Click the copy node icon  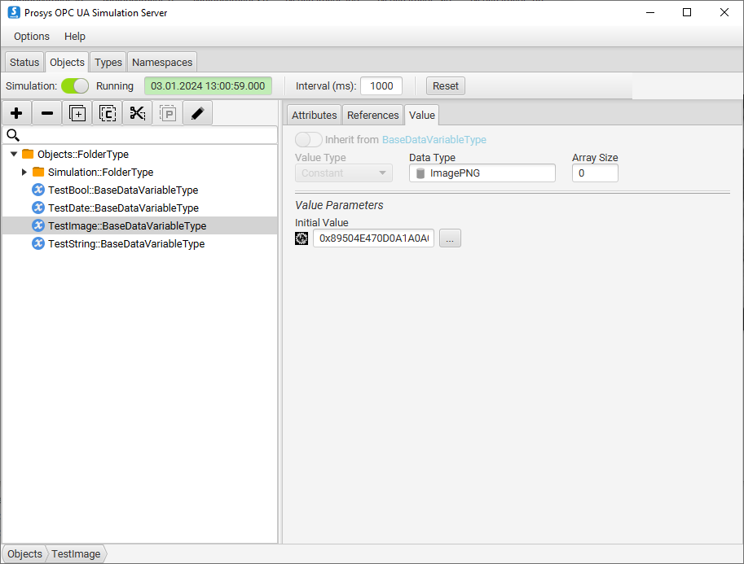108,113
